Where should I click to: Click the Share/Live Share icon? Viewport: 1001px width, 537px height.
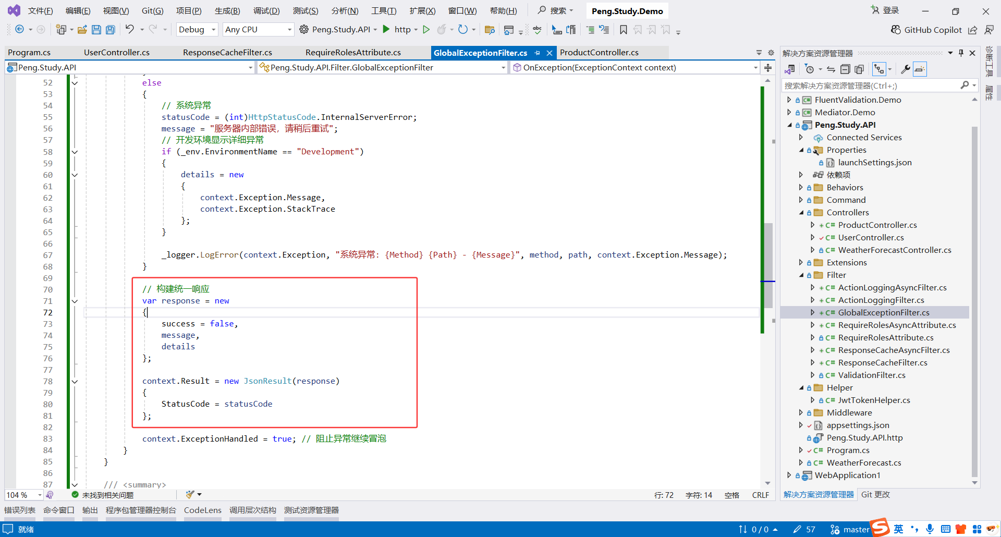[x=973, y=30]
